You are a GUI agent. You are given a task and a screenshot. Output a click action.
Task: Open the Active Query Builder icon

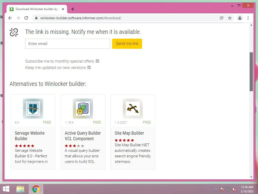tap(83, 109)
